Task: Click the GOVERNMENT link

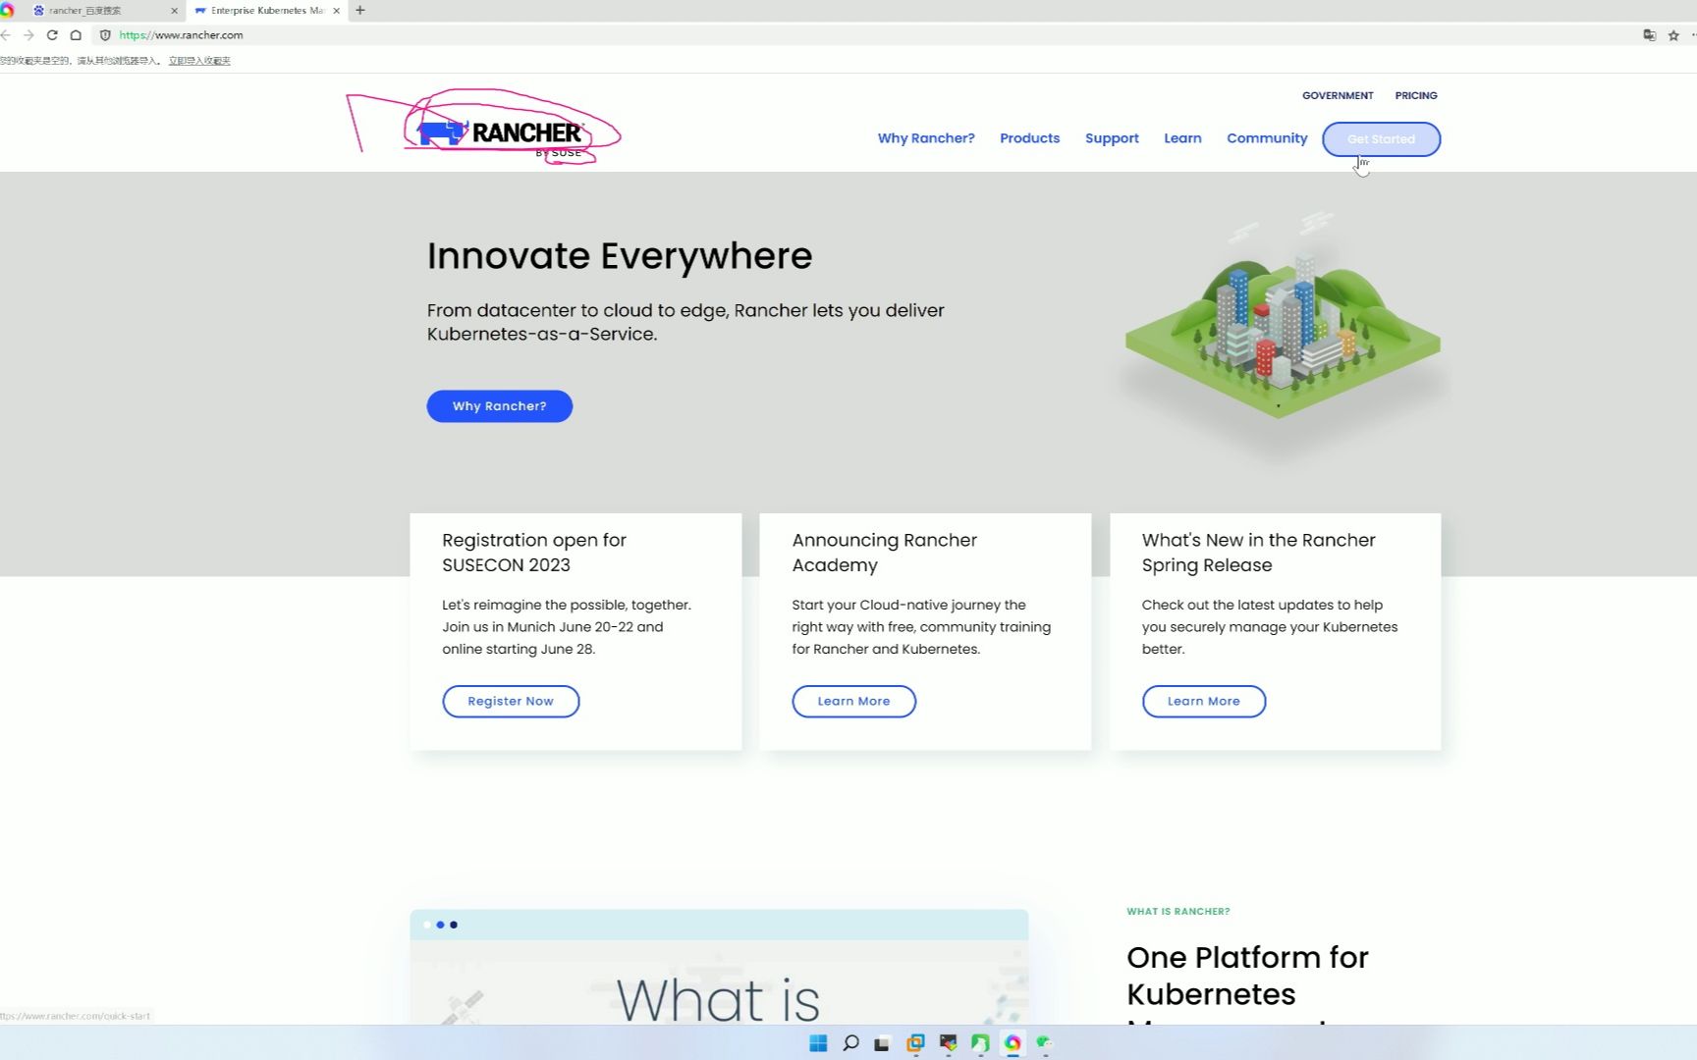Action: point(1338,95)
